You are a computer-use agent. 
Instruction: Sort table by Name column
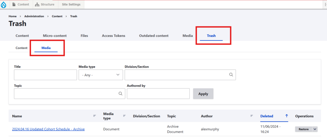pyautogui.click(x=17, y=116)
